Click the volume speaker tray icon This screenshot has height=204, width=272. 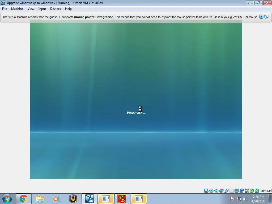(245, 199)
